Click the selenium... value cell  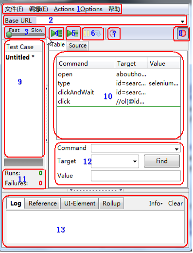coord(164,83)
